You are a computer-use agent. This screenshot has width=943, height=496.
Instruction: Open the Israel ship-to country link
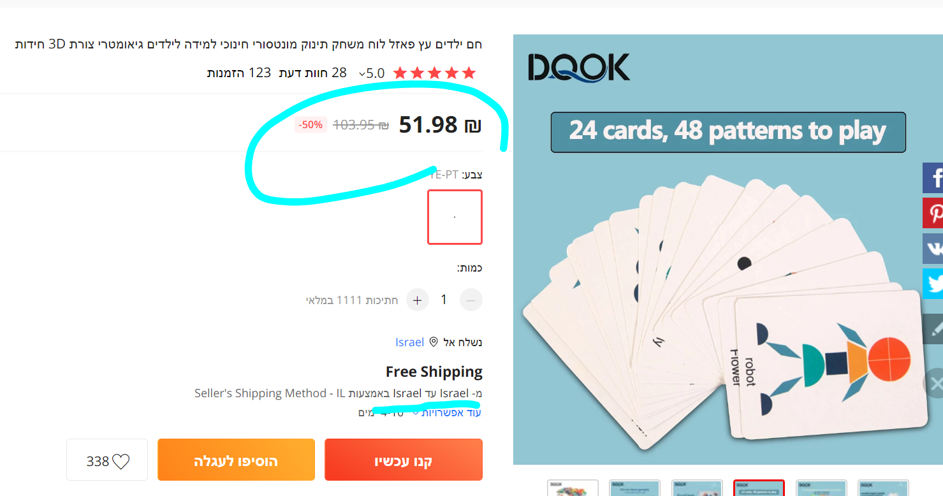point(409,342)
